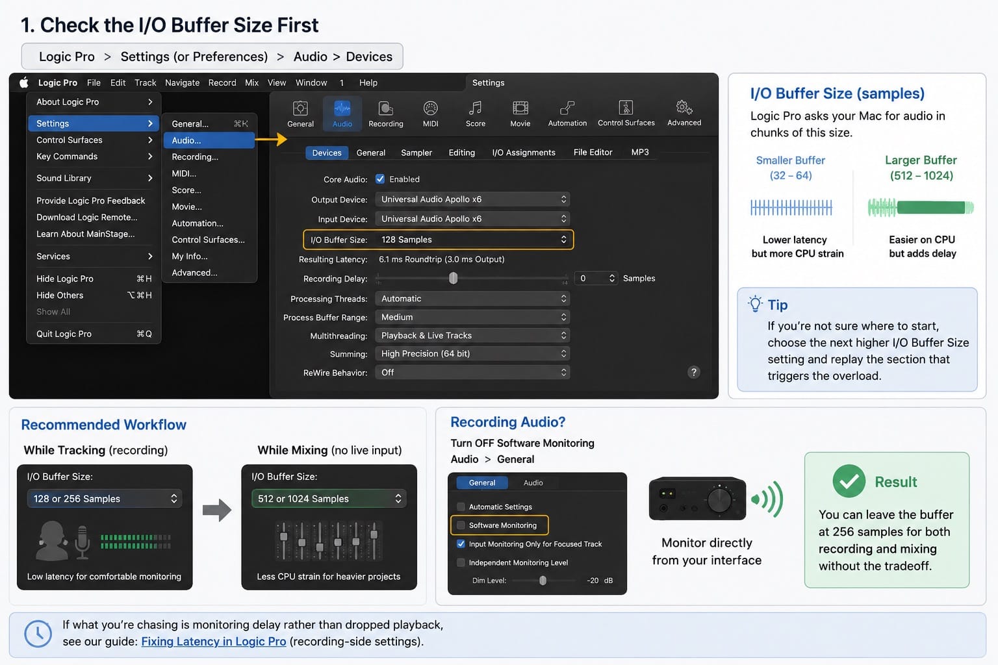Viewport: 998px width, 665px height.
Task: Choose Advanced... in the Settings submenu
Action: tap(209, 273)
